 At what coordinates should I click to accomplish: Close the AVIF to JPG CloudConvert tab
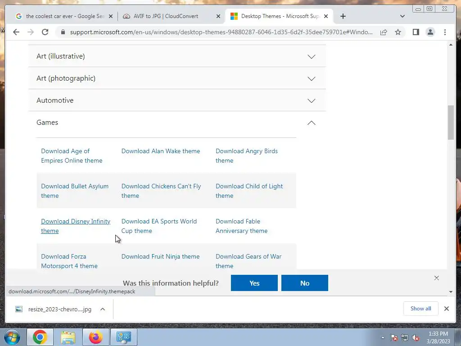[218, 16]
